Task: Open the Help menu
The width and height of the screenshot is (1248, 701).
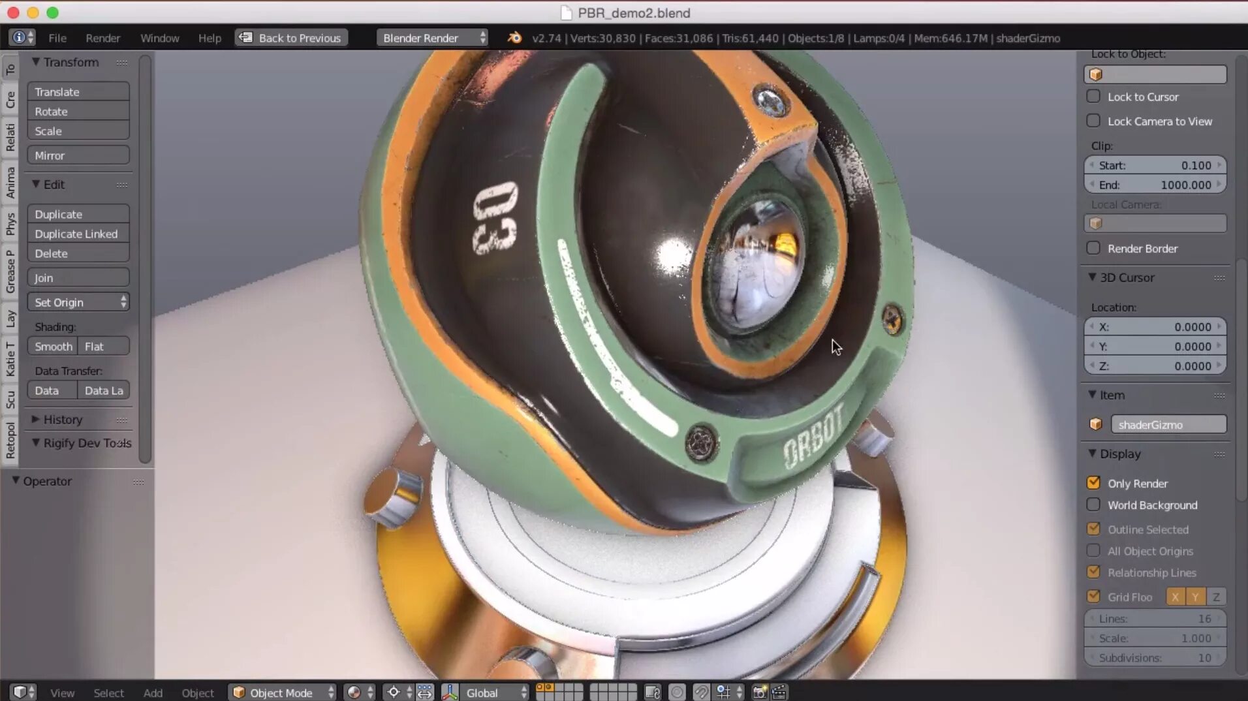Action: (210, 38)
